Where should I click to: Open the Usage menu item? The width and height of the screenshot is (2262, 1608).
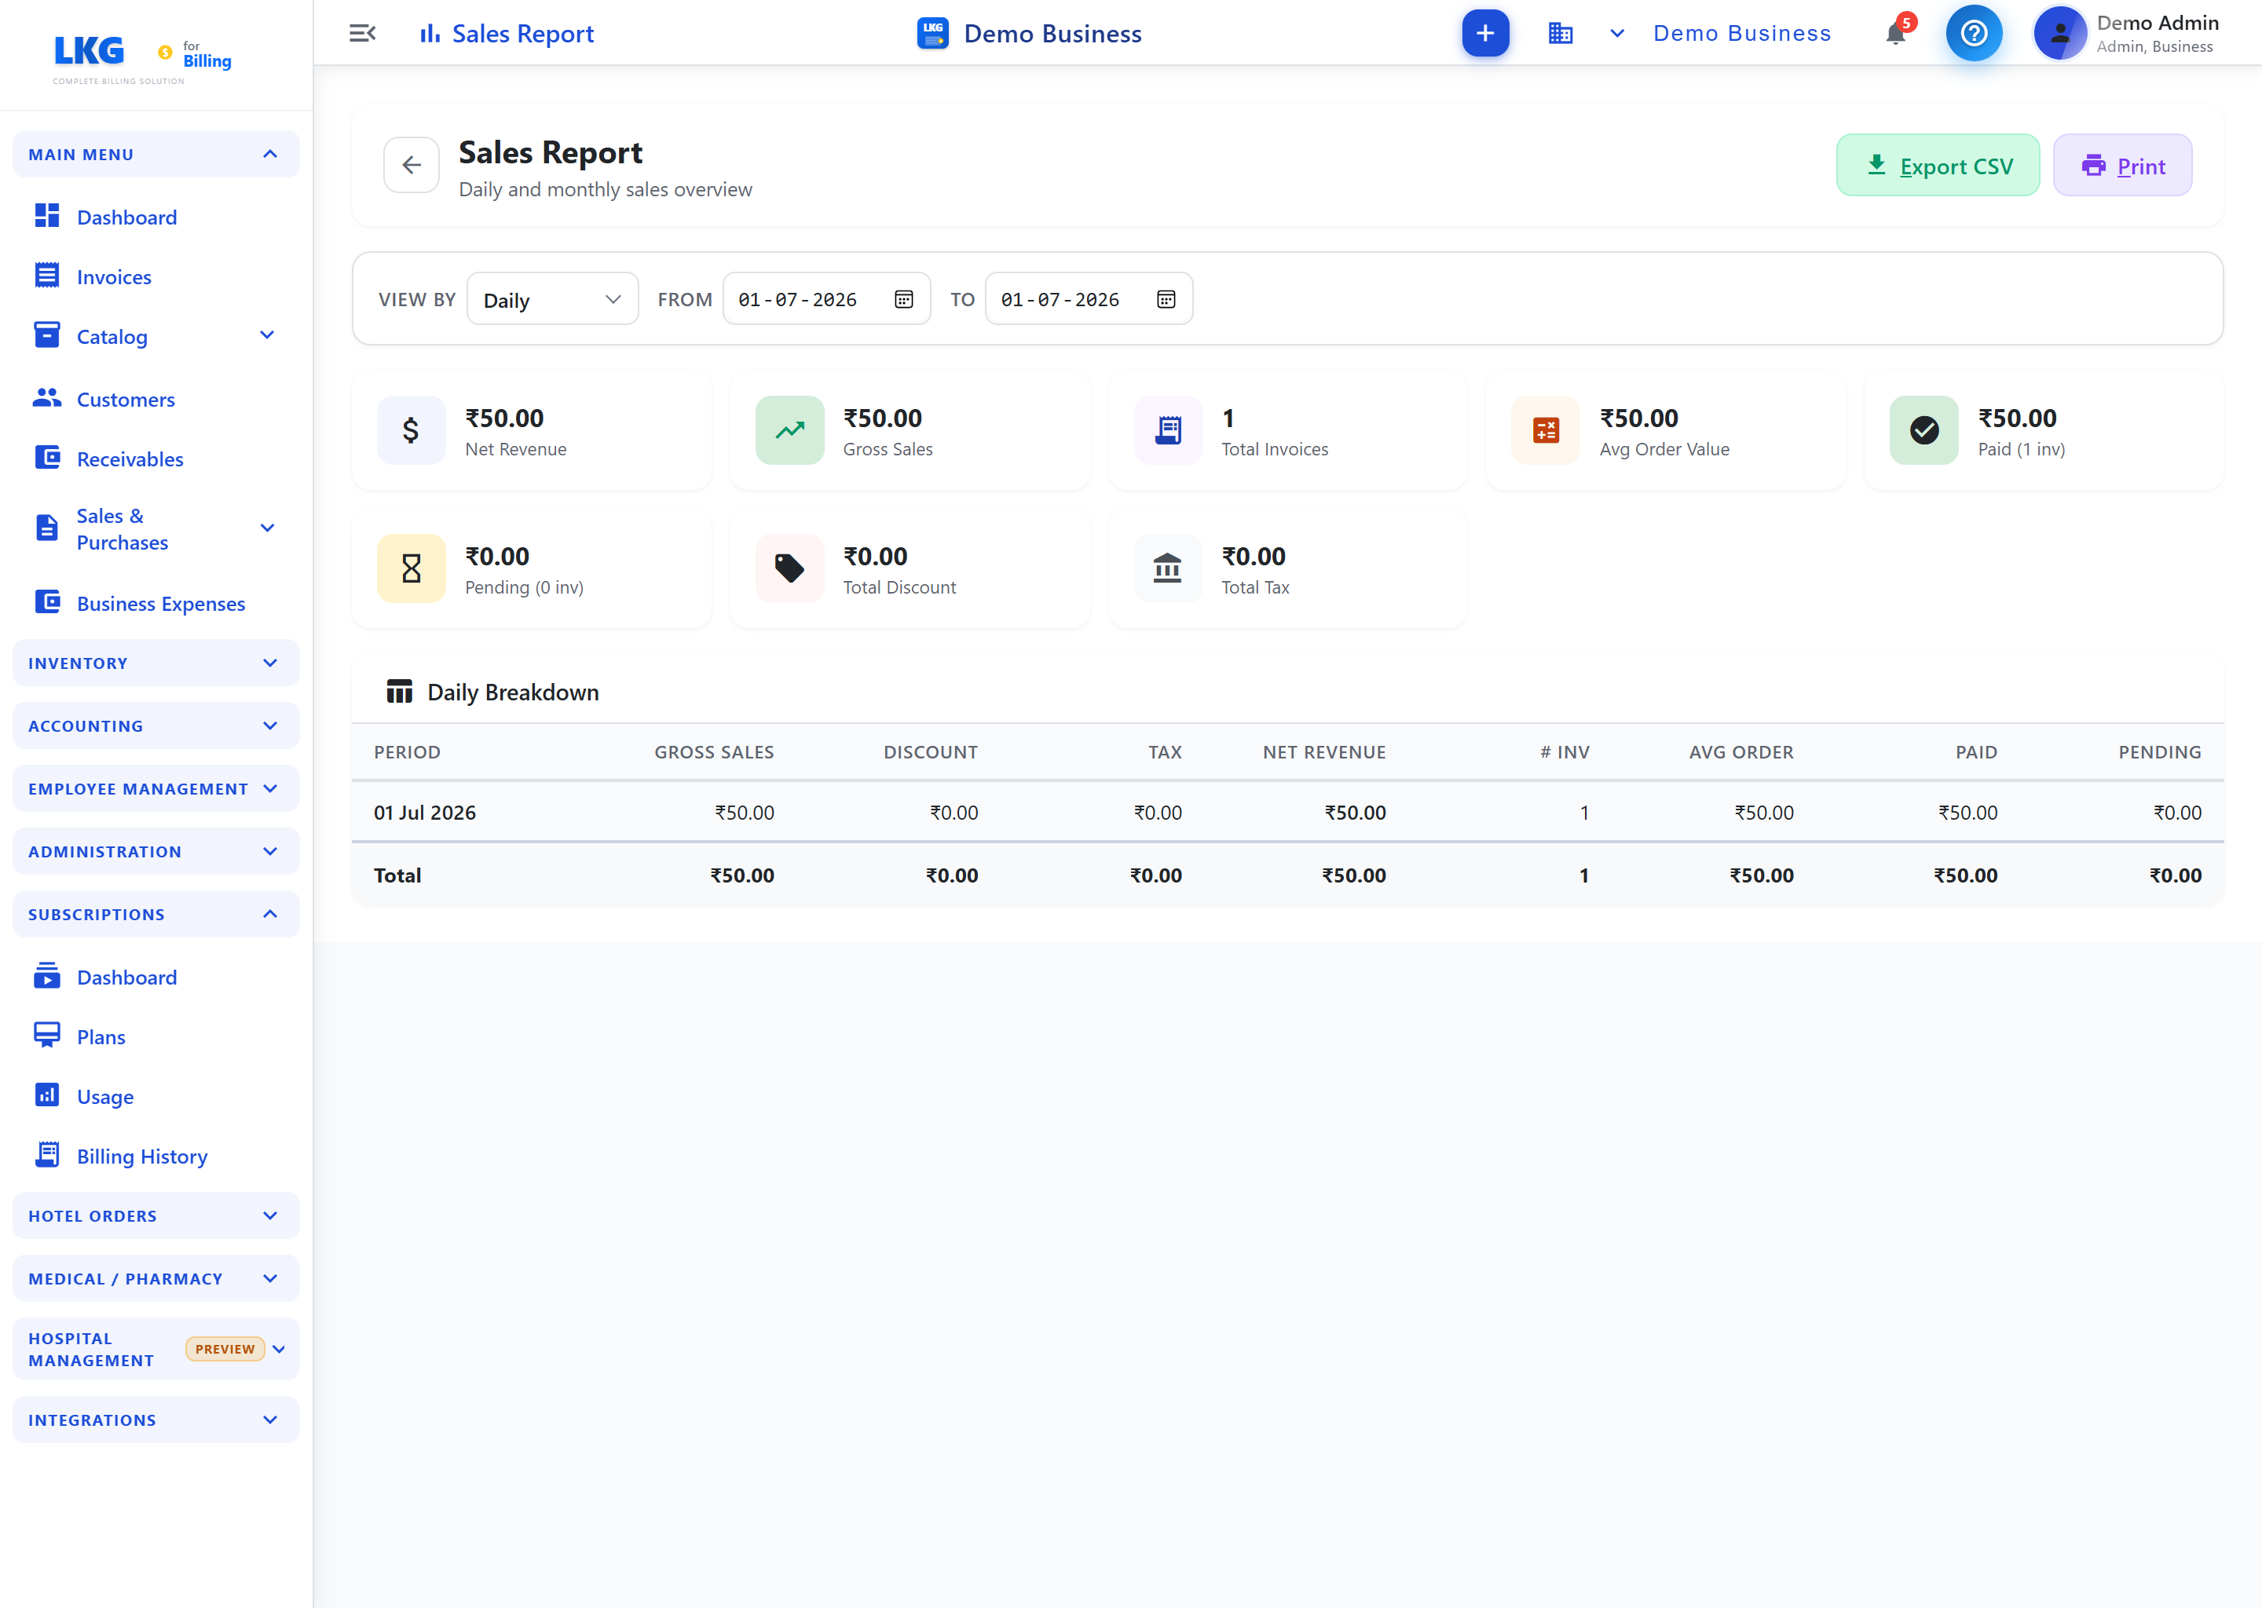[x=105, y=1096]
